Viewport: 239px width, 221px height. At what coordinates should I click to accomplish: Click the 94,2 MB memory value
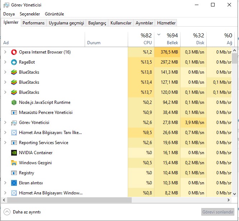pyautogui.click(x=170, y=102)
